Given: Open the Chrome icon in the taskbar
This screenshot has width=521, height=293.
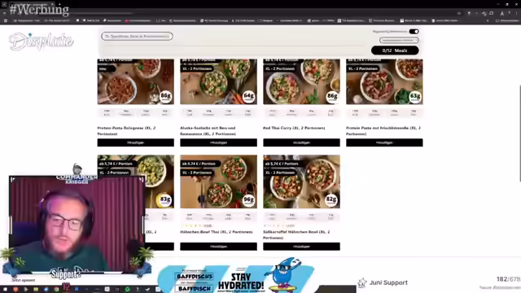Looking at the screenshot, I should [56, 290].
